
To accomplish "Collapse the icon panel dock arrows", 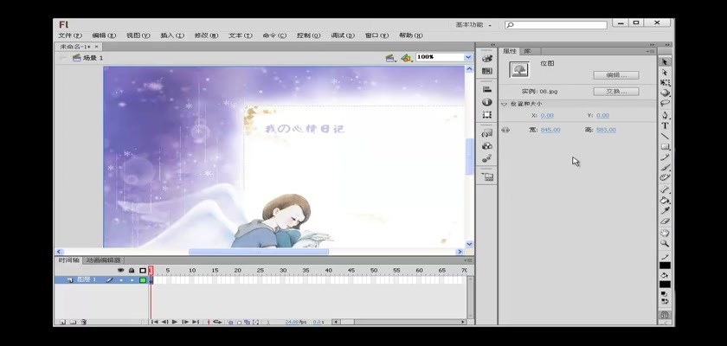I will (492, 45).
